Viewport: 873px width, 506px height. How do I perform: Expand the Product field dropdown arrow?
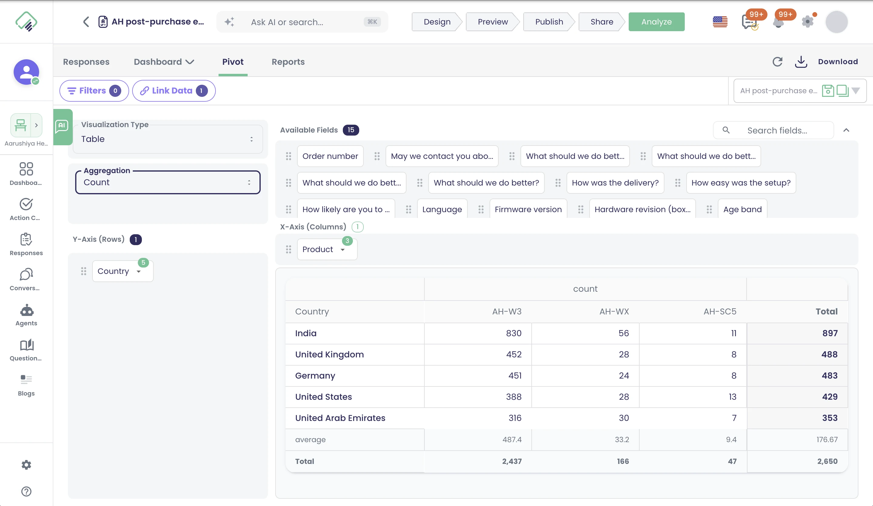click(343, 250)
